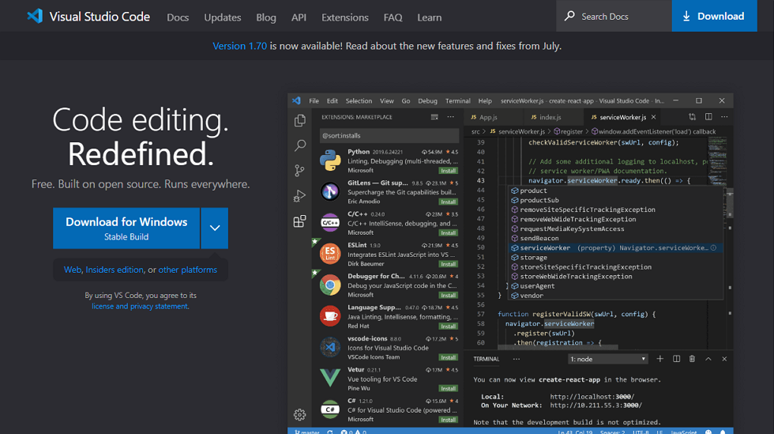This screenshot has width=774, height=434.
Task: Open Source Control icon in activity bar
Action: 299,171
